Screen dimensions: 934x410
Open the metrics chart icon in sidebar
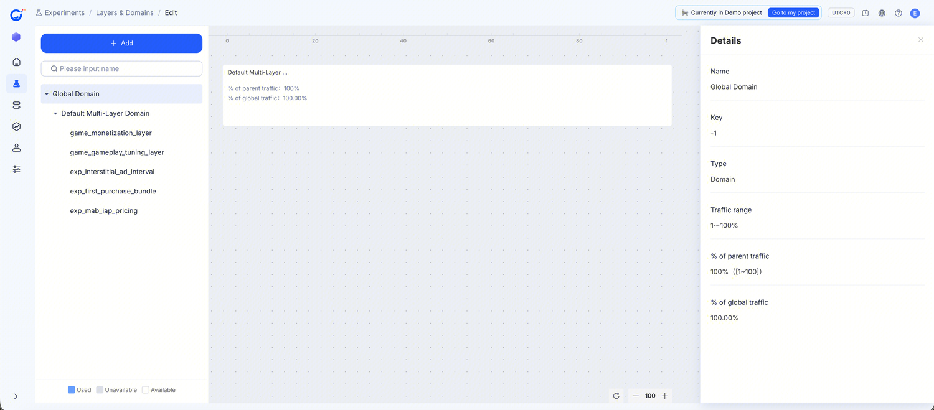point(16,126)
